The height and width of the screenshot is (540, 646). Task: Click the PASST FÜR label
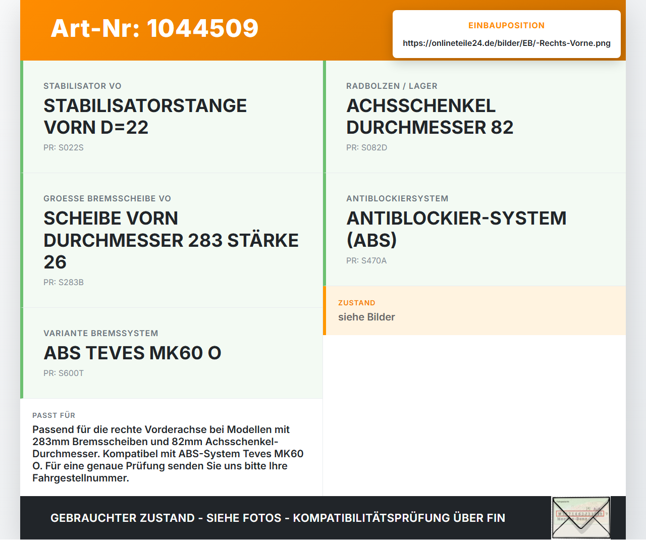[x=53, y=416]
